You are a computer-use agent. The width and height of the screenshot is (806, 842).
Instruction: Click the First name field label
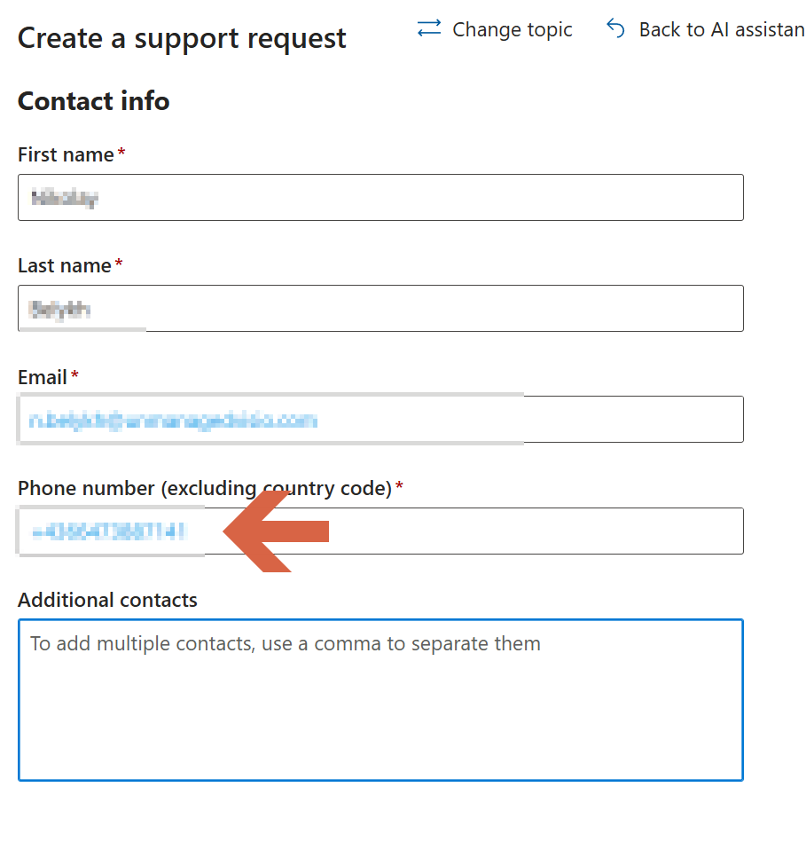pyautogui.click(x=66, y=154)
